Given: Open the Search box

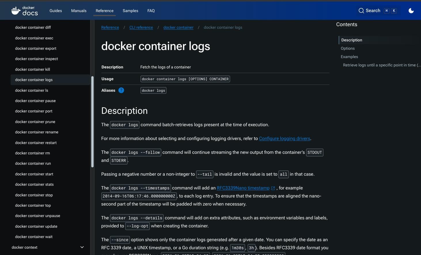Looking at the screenshot, I should (378, 11).
